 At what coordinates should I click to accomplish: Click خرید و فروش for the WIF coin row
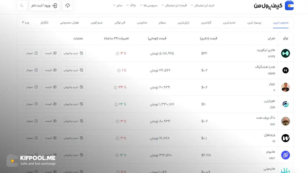click(73, 121)
